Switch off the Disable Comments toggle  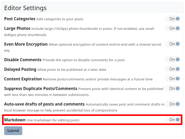[x=173, y=59]
